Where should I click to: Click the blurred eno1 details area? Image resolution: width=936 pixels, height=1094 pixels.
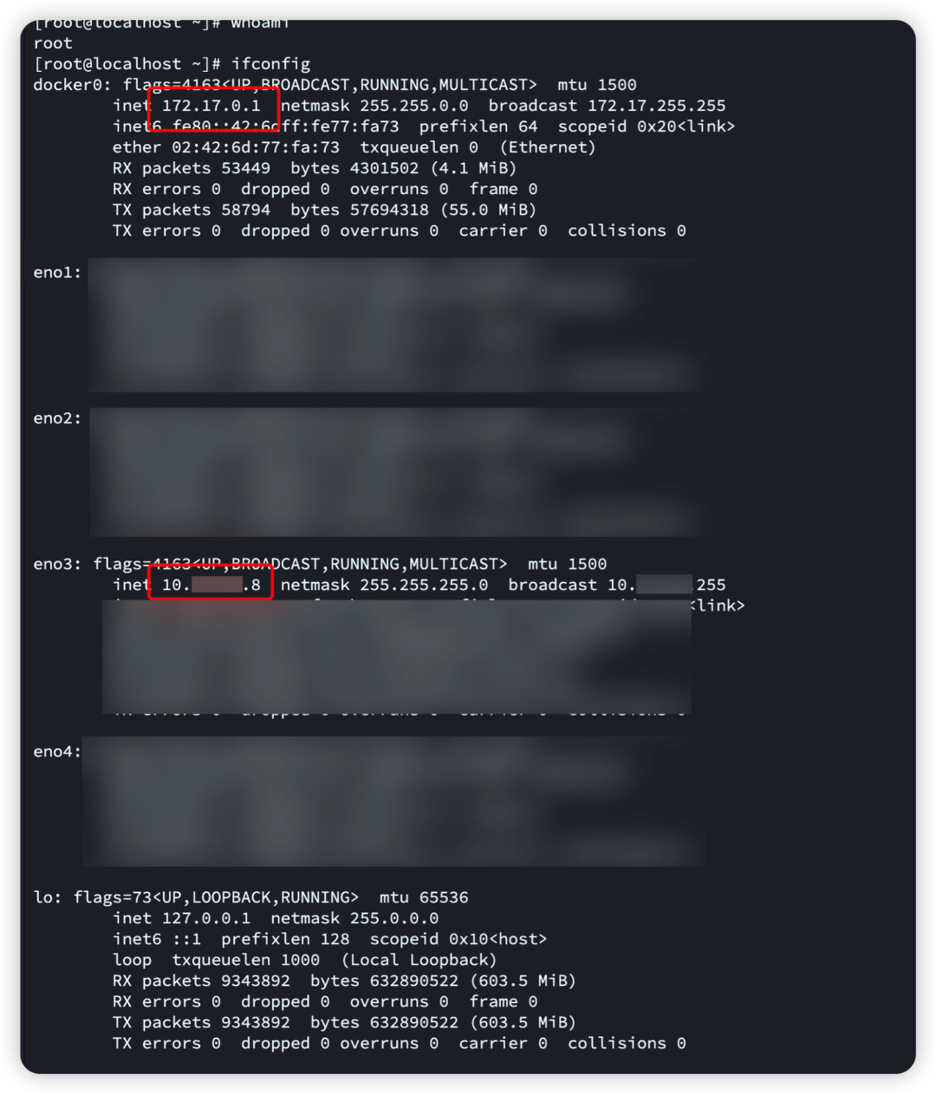point(399,325)
